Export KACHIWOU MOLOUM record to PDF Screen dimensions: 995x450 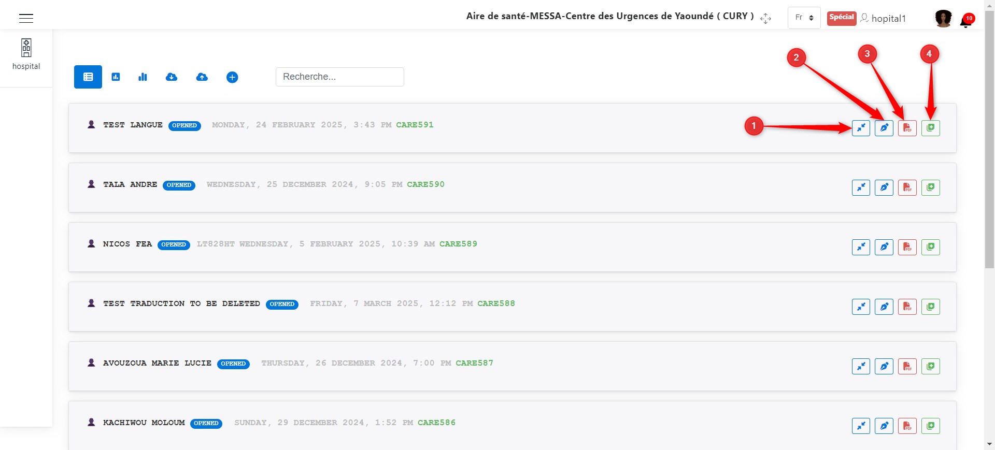tap(907, 426)
